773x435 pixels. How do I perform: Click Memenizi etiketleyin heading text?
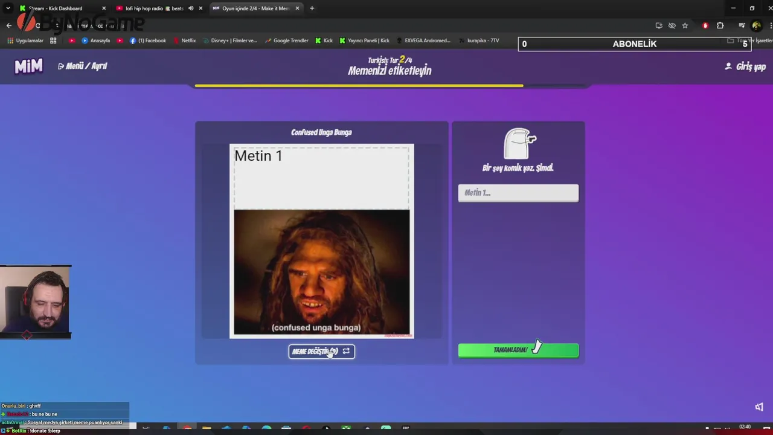pyautogui.click(x=390, y=71)
